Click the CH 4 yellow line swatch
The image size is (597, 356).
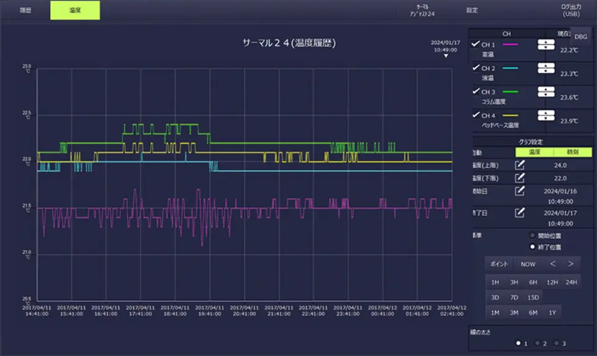(x=510, y=115)
